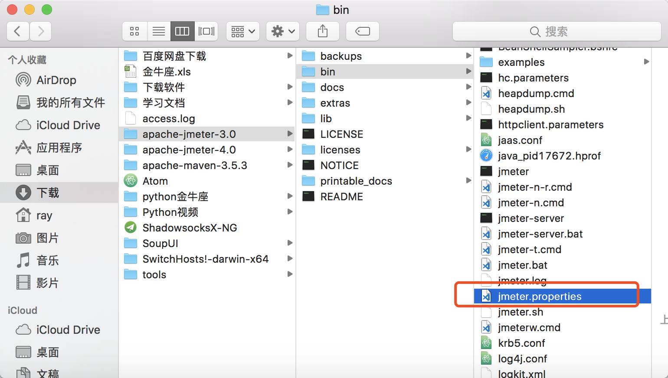Select the apache-jmeter-3.0 folder

pyautogui.click(x=207, y=134)
